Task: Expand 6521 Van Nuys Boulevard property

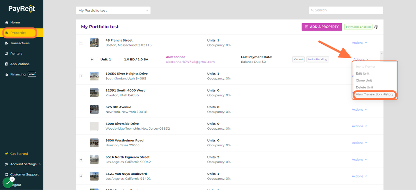Action: (81, 176)
